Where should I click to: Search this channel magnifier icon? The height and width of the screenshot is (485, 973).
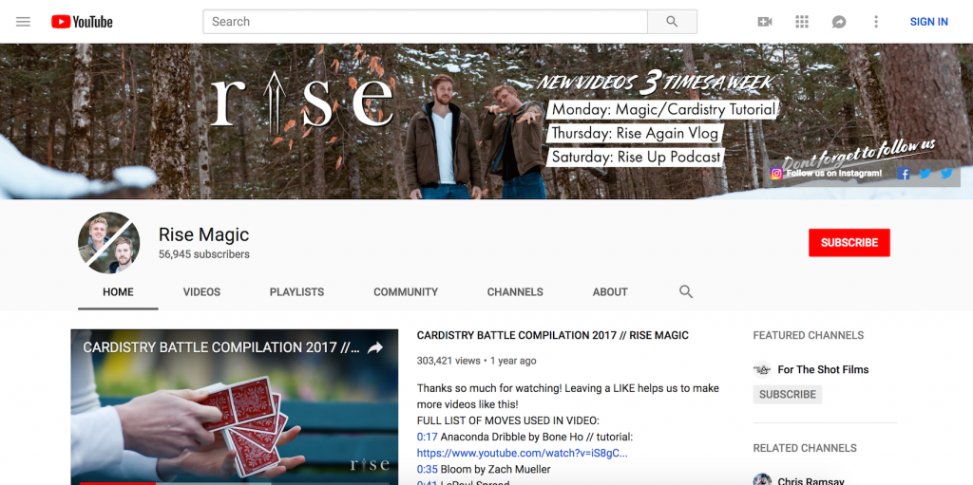pos(686,291)
